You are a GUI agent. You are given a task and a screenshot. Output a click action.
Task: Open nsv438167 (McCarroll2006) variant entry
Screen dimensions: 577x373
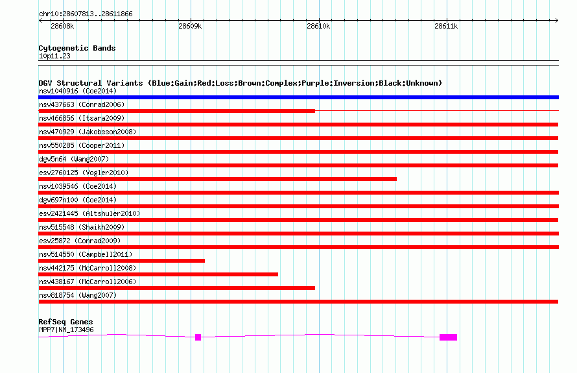88,282
